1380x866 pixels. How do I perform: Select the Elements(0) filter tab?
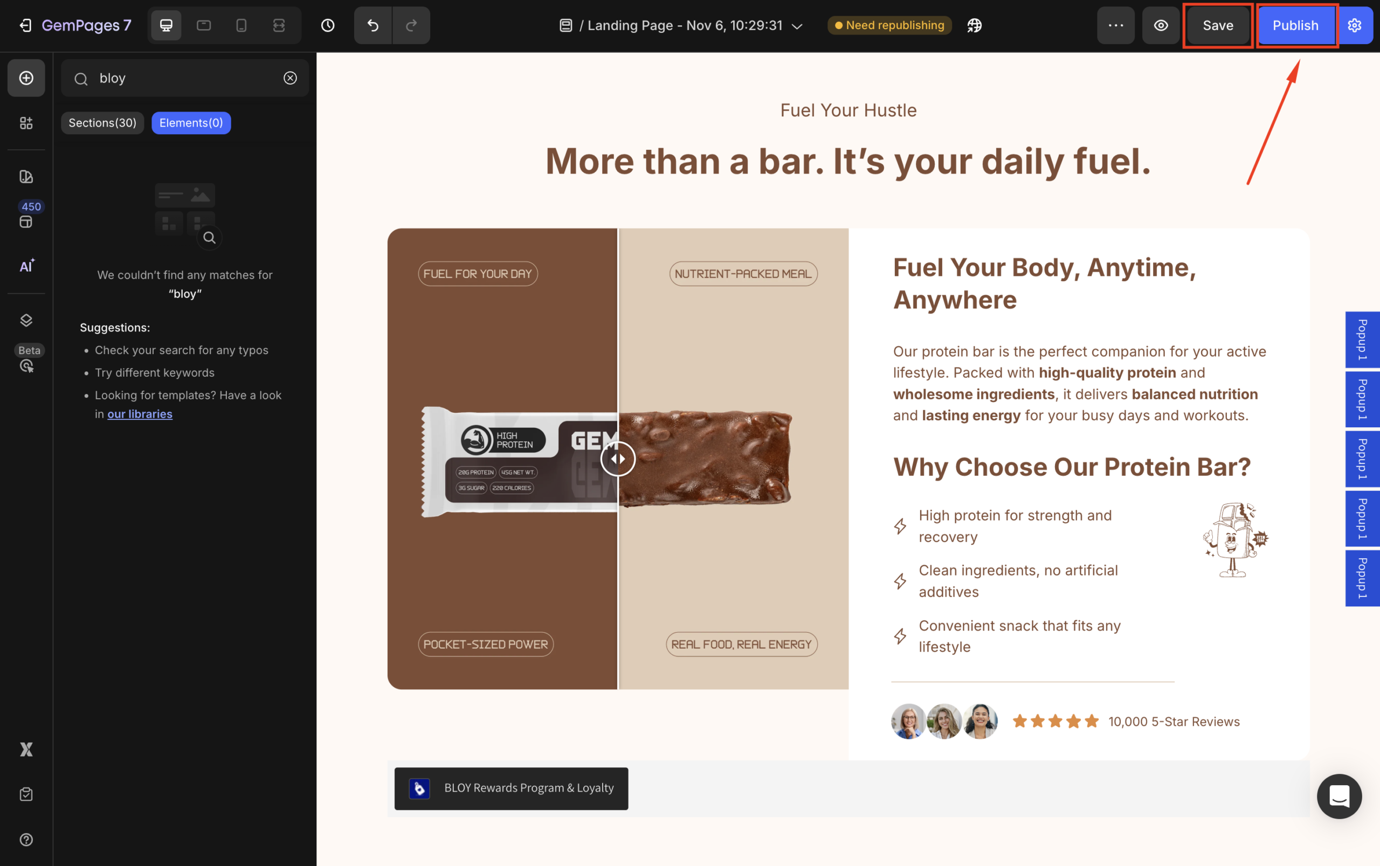pyautogui.click(x=191, y=122)
